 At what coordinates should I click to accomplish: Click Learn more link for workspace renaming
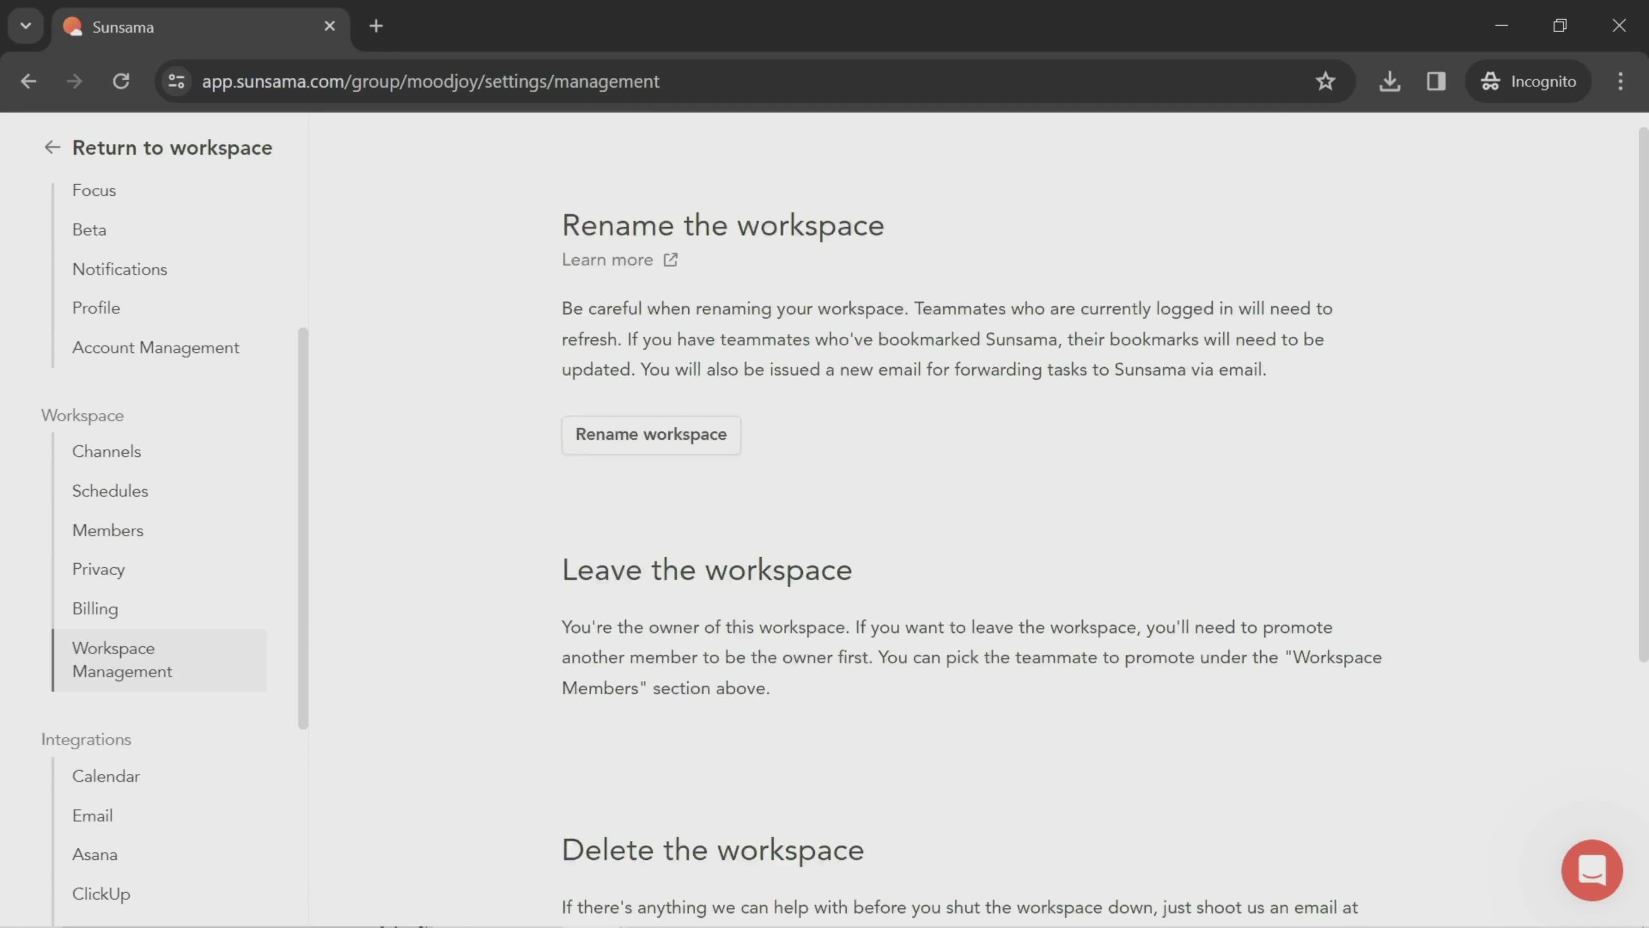620,259
